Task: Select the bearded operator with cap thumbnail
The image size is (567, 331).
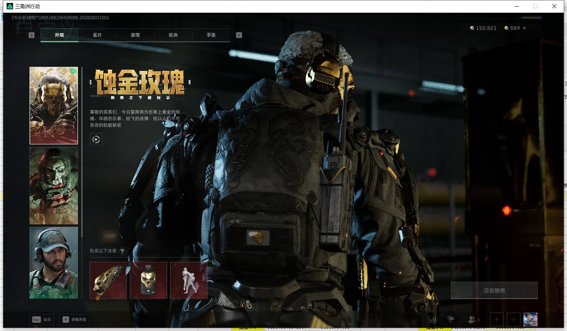Action: [x=54, y=263]
